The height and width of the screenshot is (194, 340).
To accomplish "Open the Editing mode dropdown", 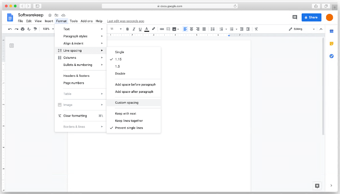I will coord(302,29).
